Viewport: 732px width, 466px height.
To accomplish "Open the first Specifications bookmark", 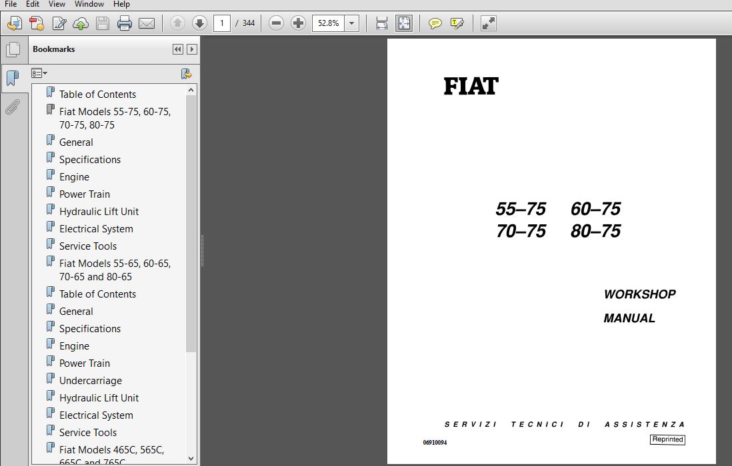I will pos(90,159).
